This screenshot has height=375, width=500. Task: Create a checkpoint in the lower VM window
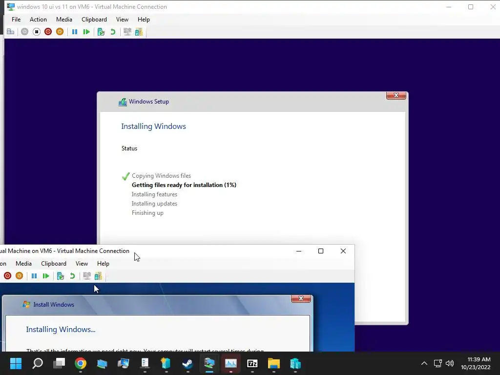coord(61,276)
